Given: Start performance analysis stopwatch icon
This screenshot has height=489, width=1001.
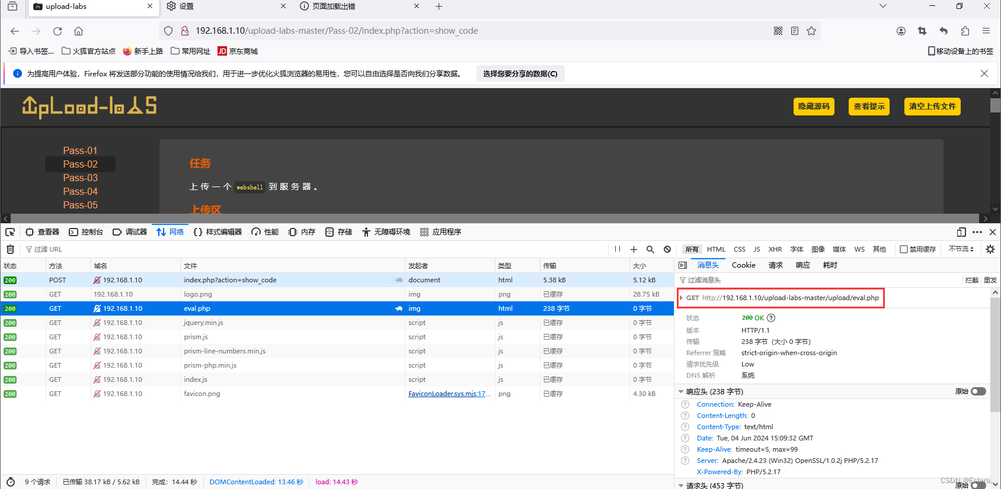Looking at the screenshot, I should pyautogui.click(x=10, y=482).
